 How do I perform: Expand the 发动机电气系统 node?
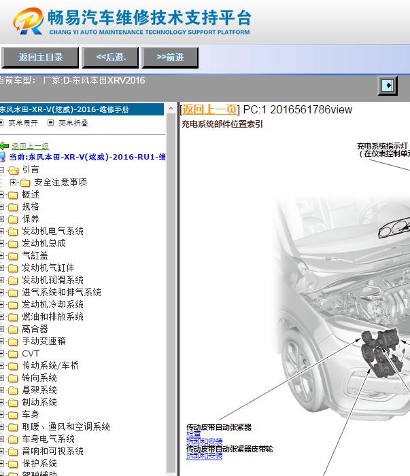click(x=1, y=232)
